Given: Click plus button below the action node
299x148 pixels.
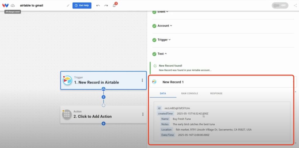Looking at the screenshot, I should (104, 123).
